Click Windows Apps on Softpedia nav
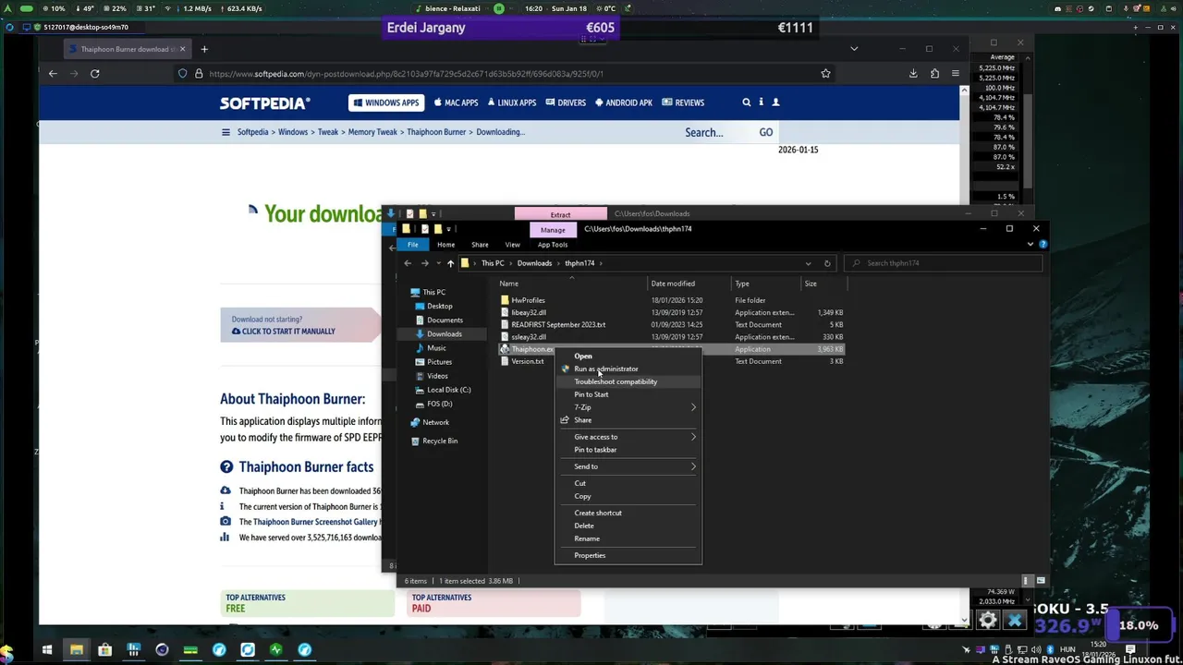Viewport: 1183px width, 665px height. click(385, 103)
